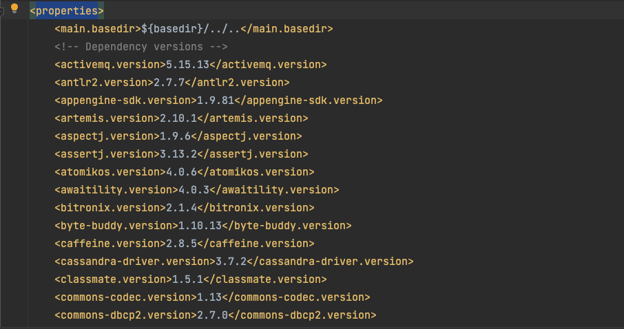Click the atomikos.version value 4.0.6
The image size is (624, 329).
pyautogui.click(x=181, y=172)
